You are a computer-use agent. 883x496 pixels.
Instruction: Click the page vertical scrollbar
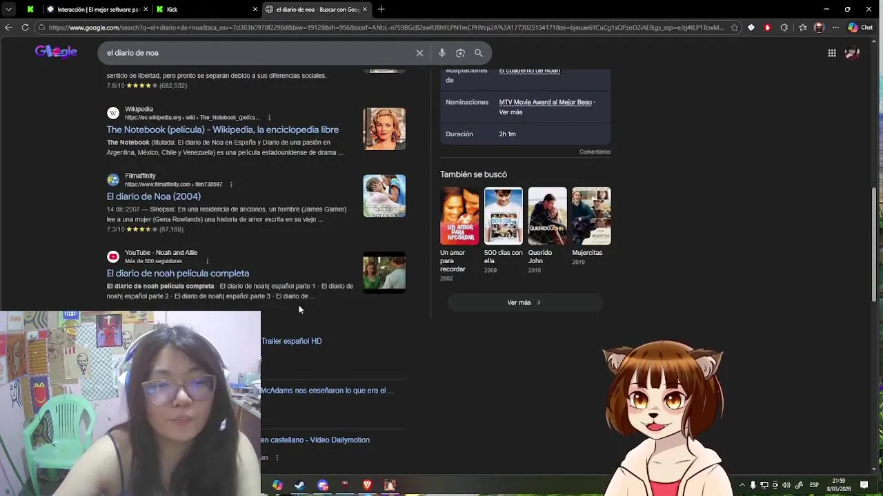pyautogui.click(x=874, y=245)
